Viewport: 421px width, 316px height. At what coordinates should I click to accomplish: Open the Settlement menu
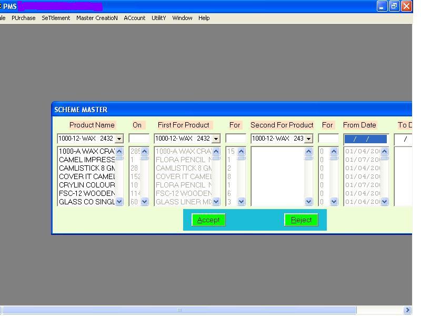tap(56, 18)
